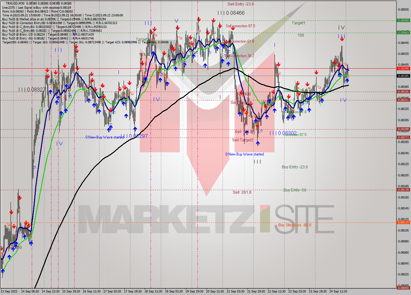Click the '20 Sep 11:30' time label

215,291
